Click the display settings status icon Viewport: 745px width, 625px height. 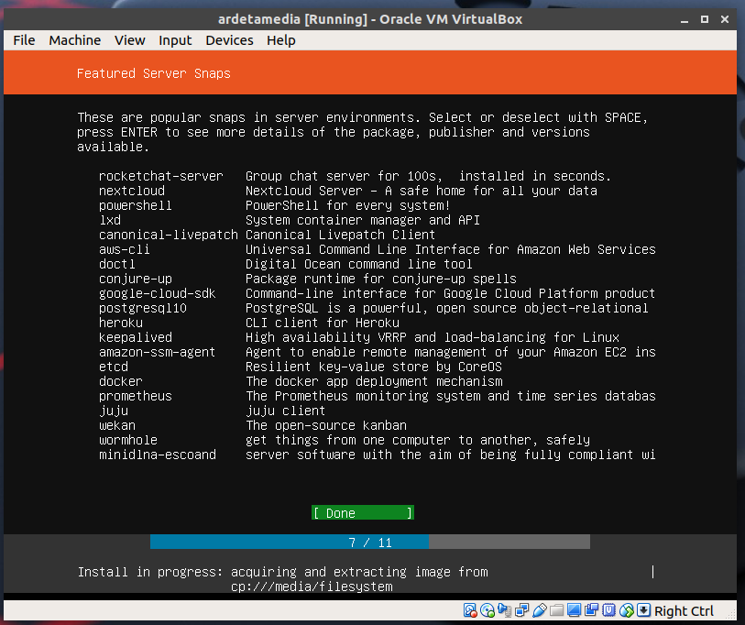tap(575, 611)
